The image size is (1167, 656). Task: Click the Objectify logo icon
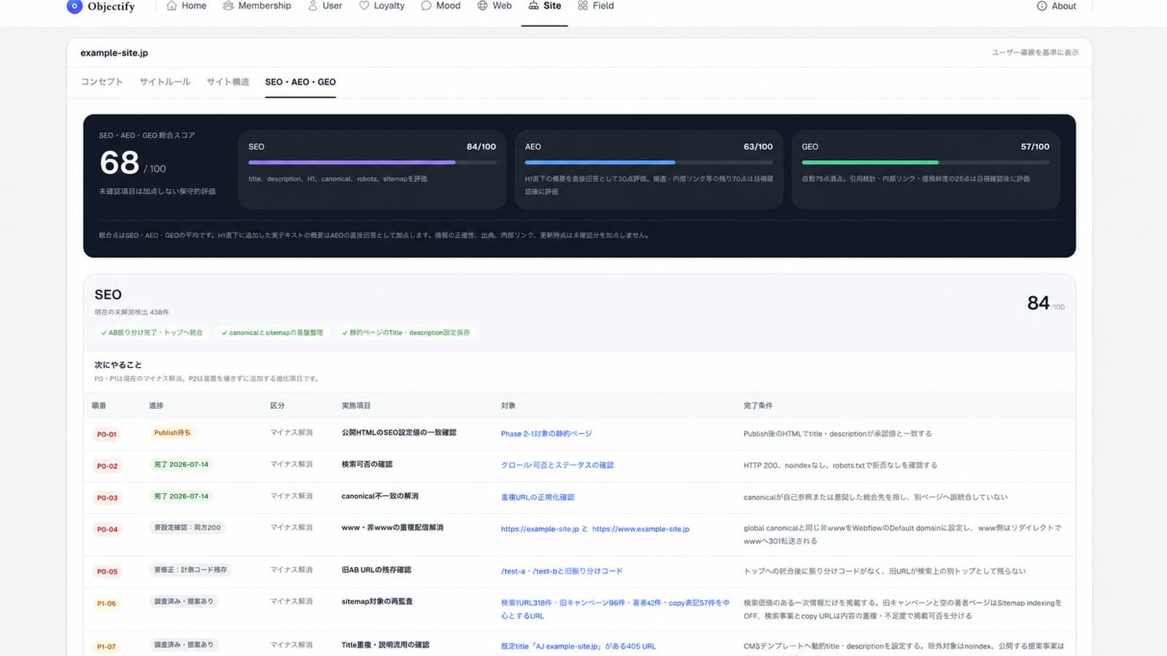point(74,7)
